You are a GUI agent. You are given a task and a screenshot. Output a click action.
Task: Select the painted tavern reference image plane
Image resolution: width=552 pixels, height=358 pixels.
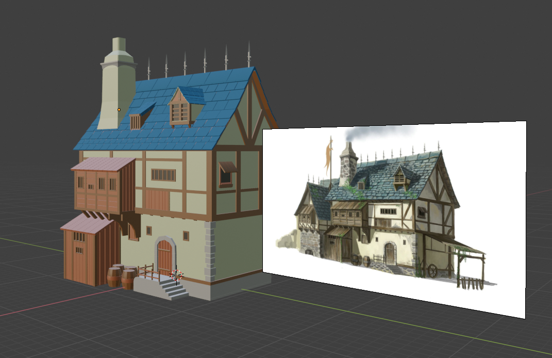(394, 219)
